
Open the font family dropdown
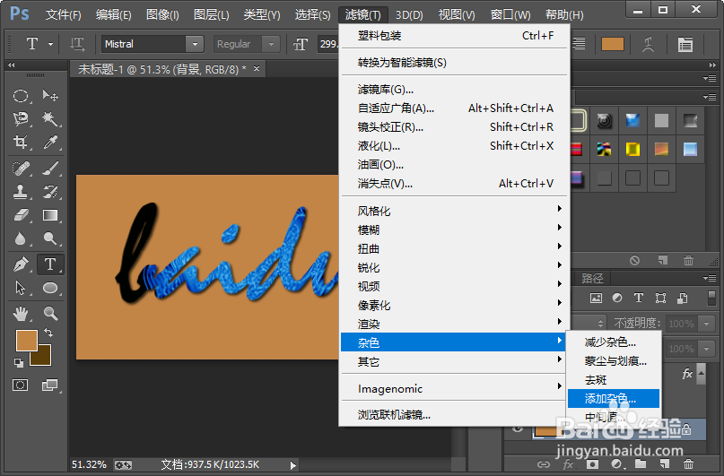[x=195, y=44]
